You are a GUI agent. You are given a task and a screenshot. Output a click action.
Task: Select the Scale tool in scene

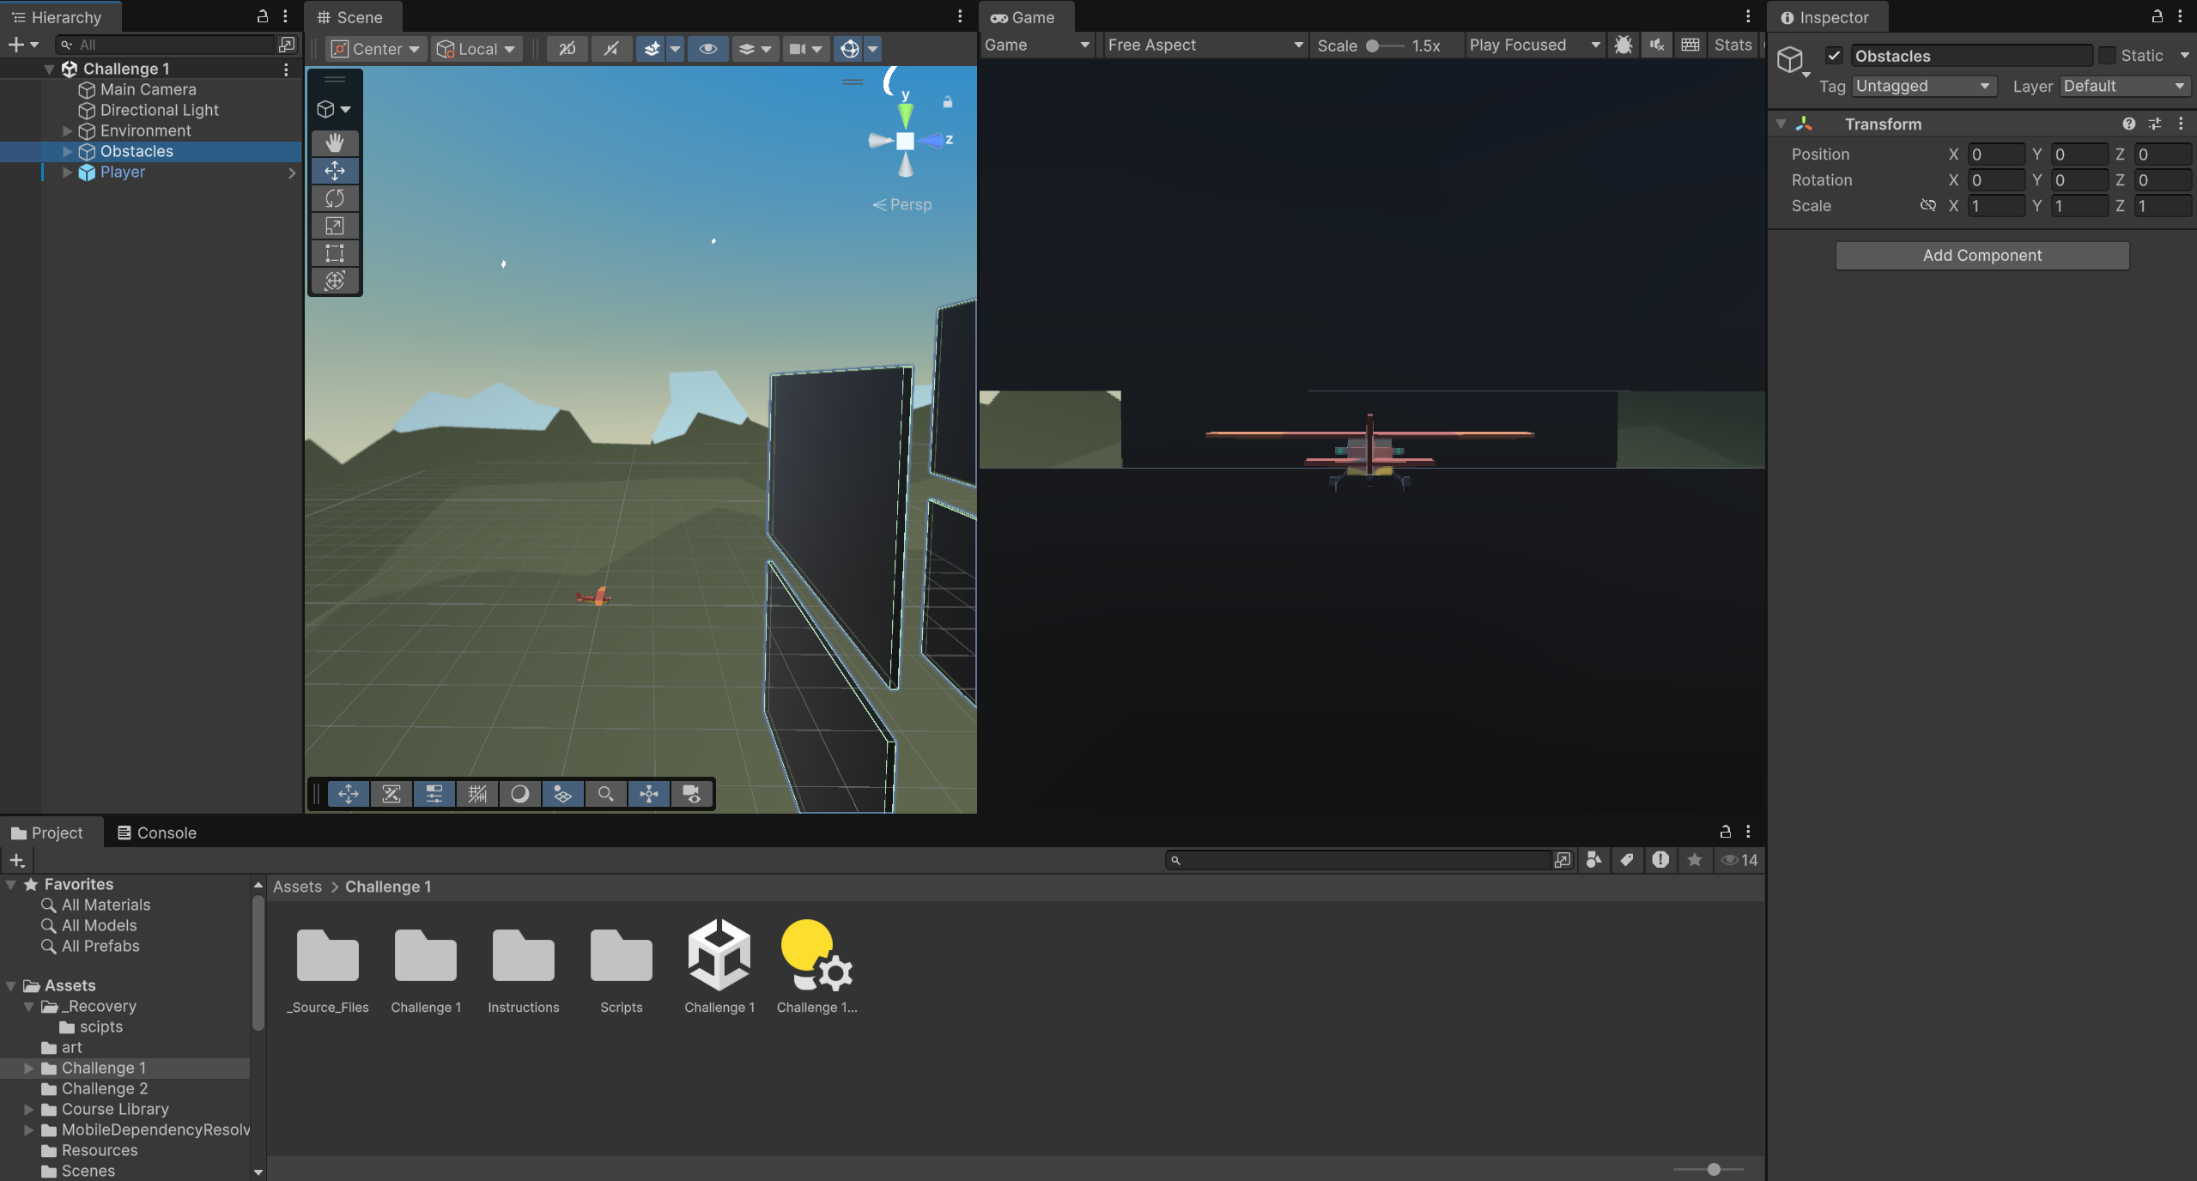[x=335, y=226]
